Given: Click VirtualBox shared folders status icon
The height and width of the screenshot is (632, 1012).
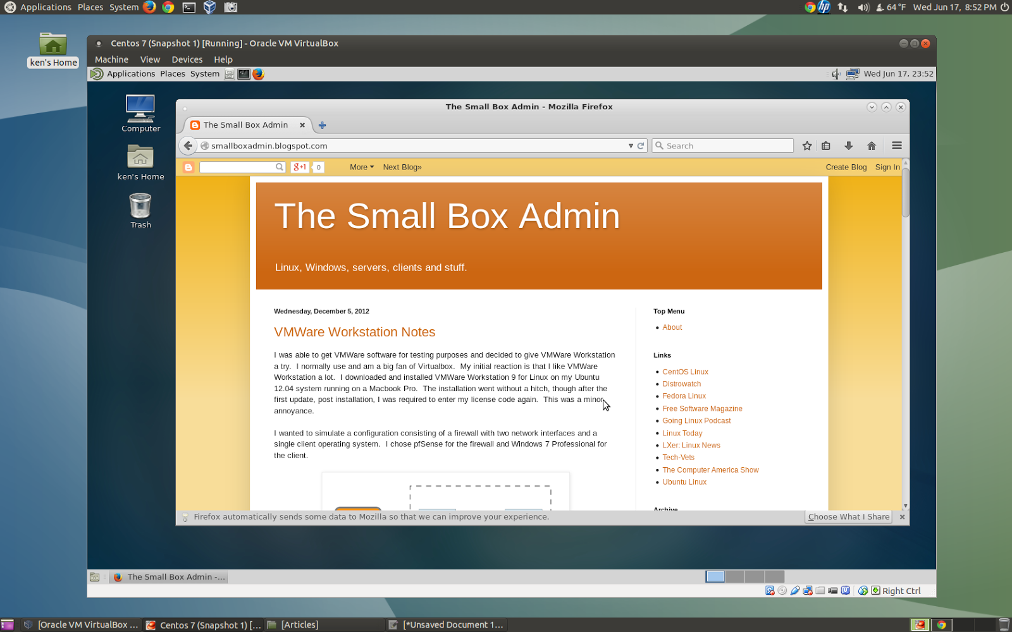Looking at the screenshot, I should tap(820, 591).
